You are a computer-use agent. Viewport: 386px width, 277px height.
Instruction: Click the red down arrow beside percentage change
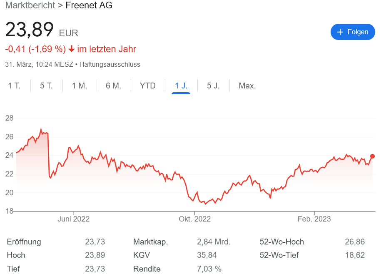[72, 49]
